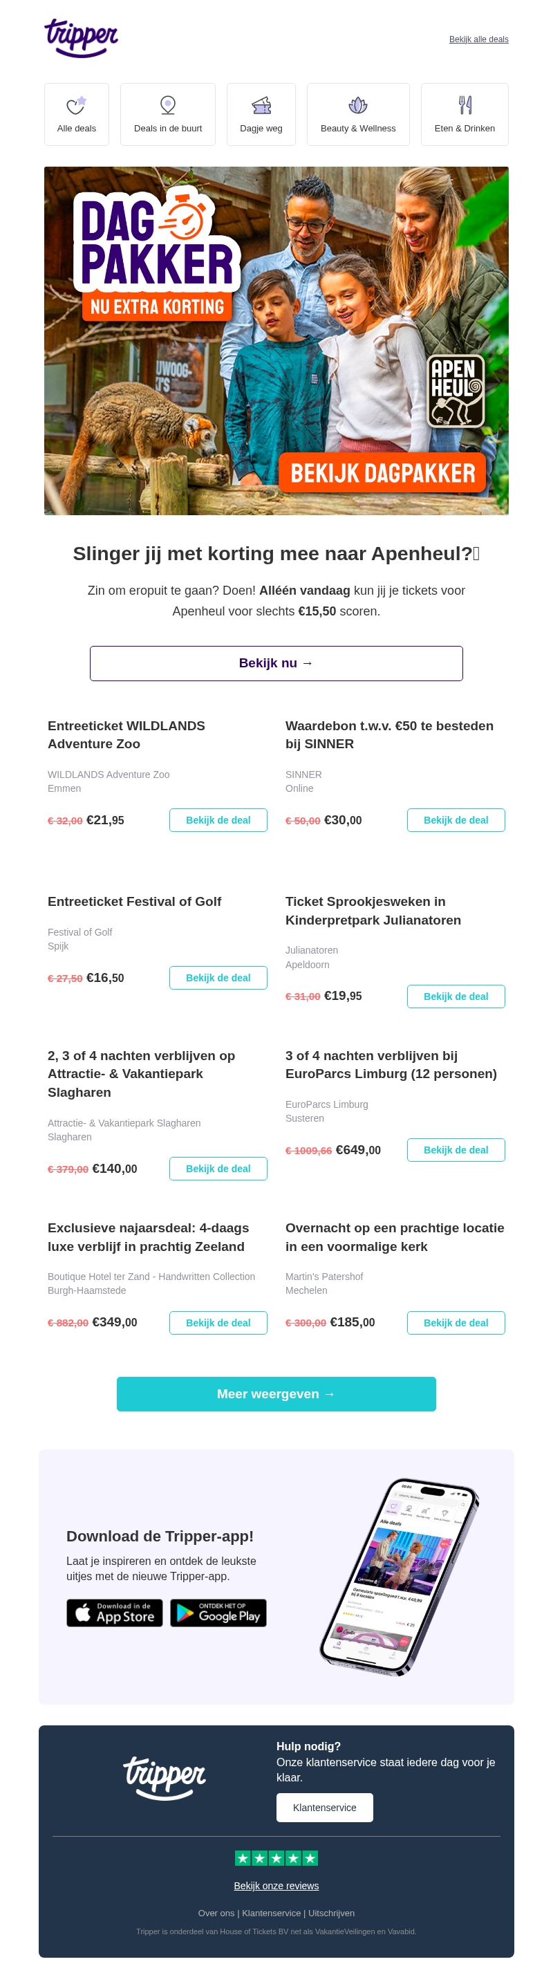Open Bekijk de deal for Slagharen
This screenshot has height=1984, width=553.
pos(218,1169)
